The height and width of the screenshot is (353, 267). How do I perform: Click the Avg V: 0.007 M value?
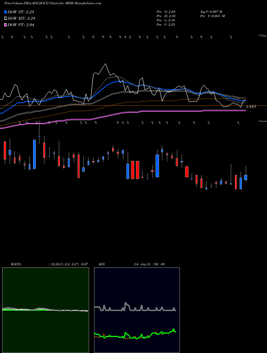[211, 11]
